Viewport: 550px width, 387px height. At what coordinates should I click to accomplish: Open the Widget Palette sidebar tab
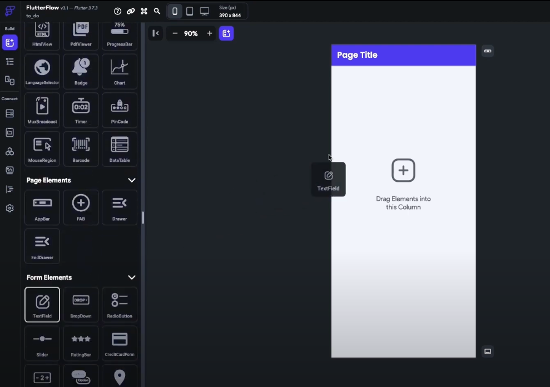point(10,42)
